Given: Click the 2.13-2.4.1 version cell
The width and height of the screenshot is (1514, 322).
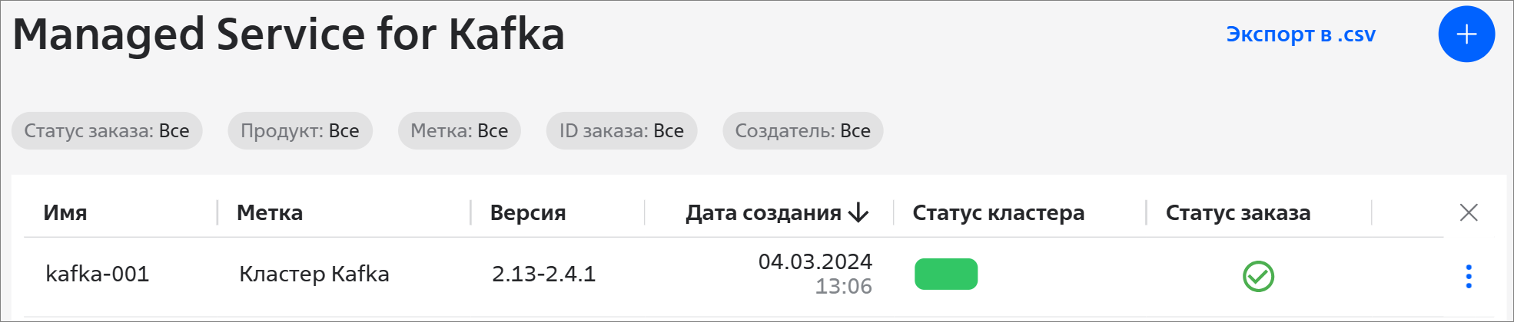Looking at the screenshot, I should click(x=544, y=274).
